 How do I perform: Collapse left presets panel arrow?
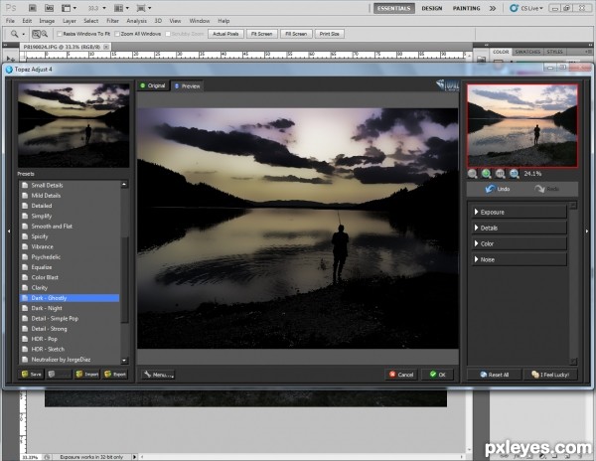pyautogui.click(x=9, y=230)
